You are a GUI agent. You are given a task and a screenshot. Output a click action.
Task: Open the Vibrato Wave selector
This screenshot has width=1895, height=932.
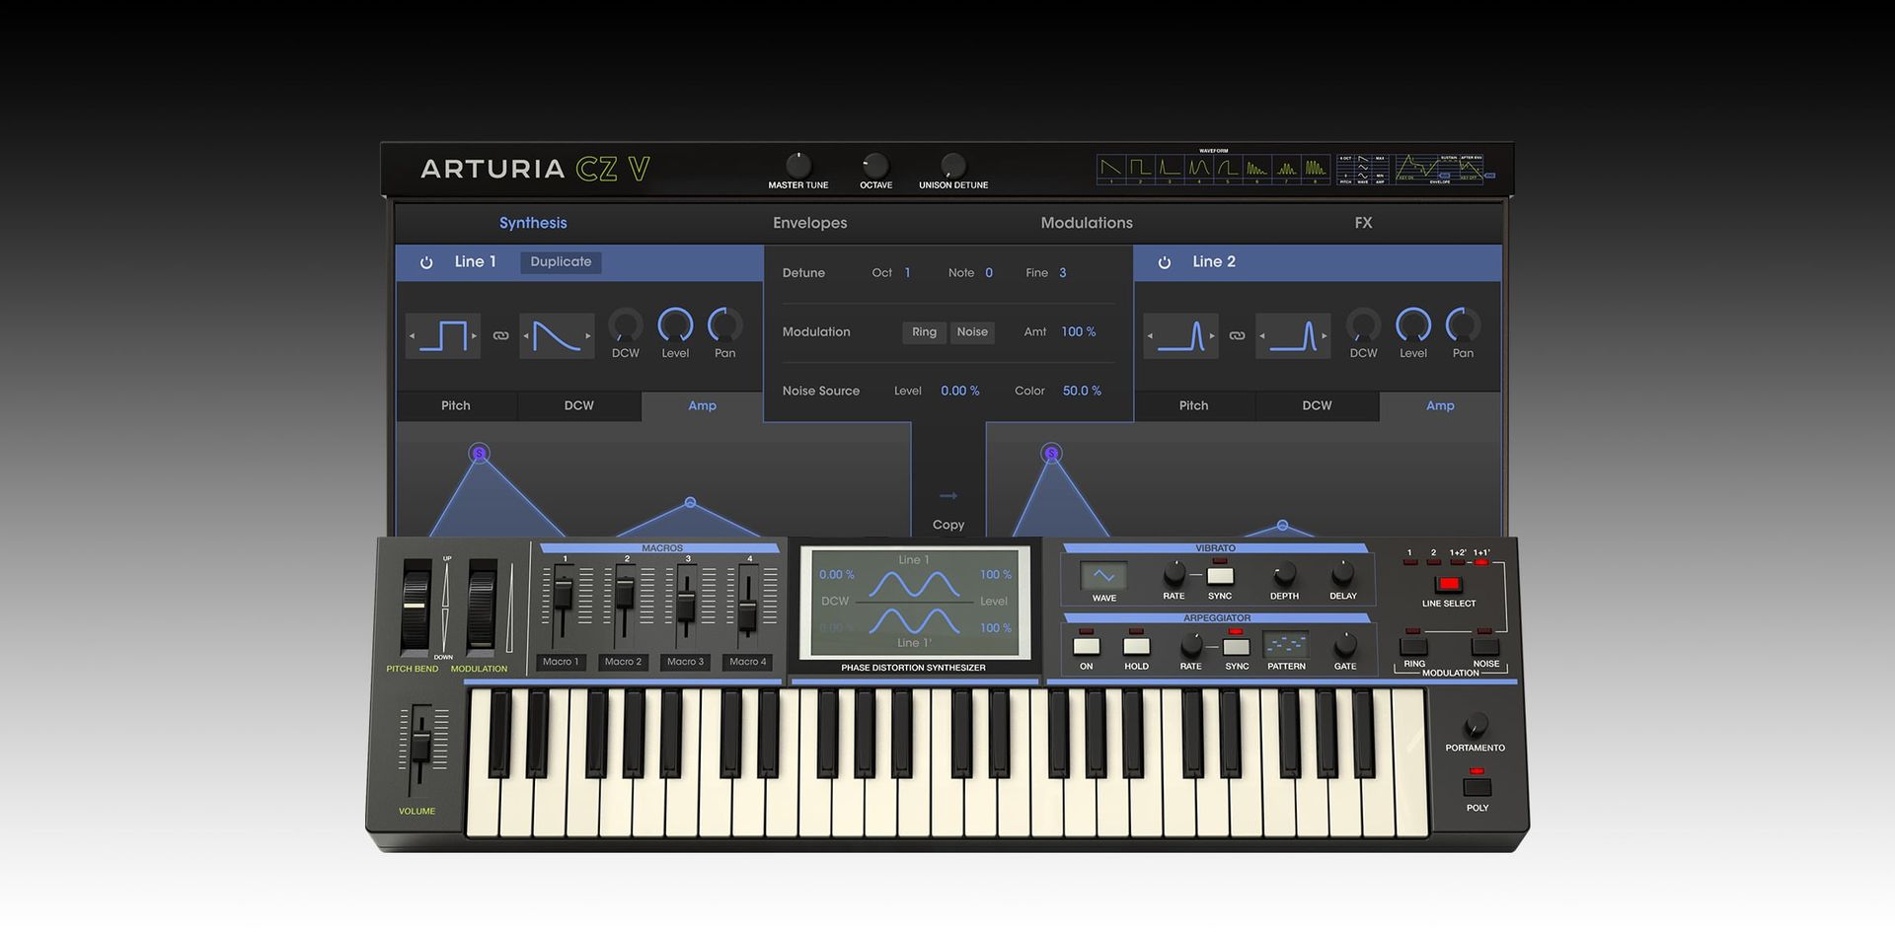[1103, 575]
